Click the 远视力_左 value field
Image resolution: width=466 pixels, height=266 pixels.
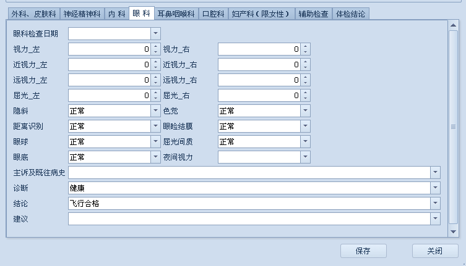(110, 80)
